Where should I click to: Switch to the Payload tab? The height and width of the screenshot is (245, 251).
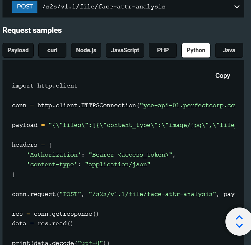18,50
